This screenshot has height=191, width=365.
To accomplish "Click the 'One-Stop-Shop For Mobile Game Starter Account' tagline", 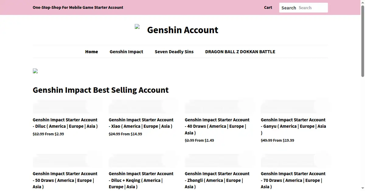I will tap(78, 7).
